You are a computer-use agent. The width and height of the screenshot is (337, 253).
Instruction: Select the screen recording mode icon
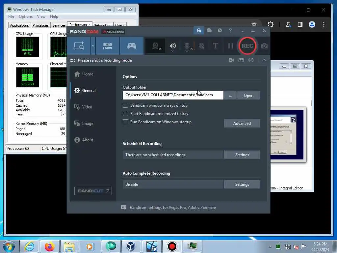point(79,45)
